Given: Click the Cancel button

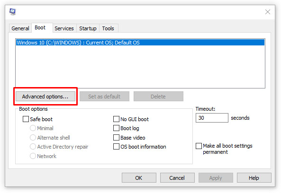Looking at the screenshot, I should [x=177, y=178].
